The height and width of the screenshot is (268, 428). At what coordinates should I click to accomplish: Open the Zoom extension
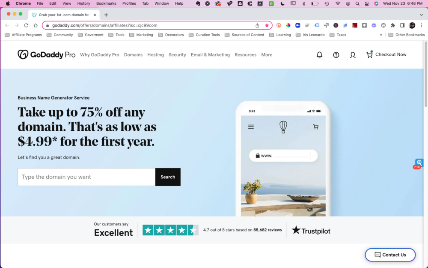tap(298, 25)
